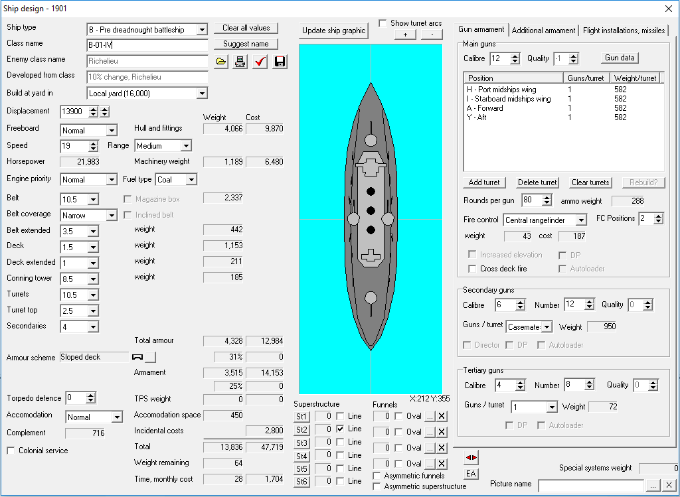The height and width of the screenshot is (497, 680).
Task: Click the Class name text field
Action: [x=147, y=46]
